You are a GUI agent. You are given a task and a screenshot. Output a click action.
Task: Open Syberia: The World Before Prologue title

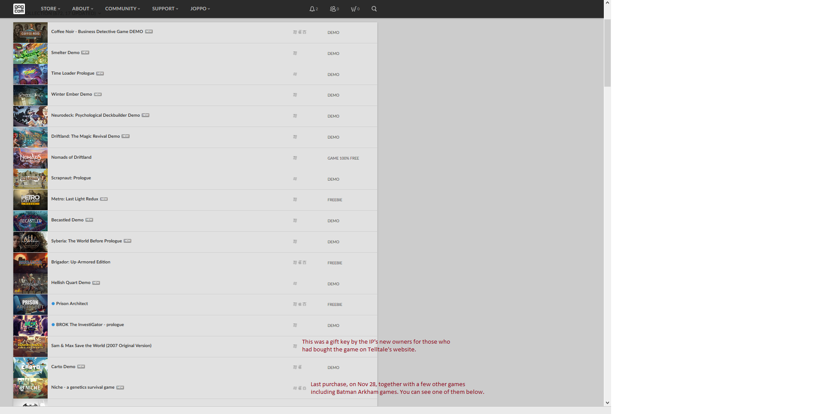click(86, 241)
